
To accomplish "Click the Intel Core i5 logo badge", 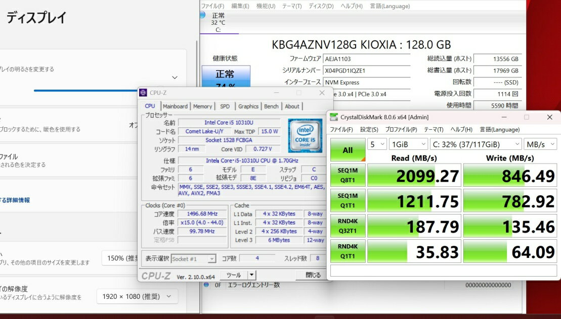I will point(305,136).
